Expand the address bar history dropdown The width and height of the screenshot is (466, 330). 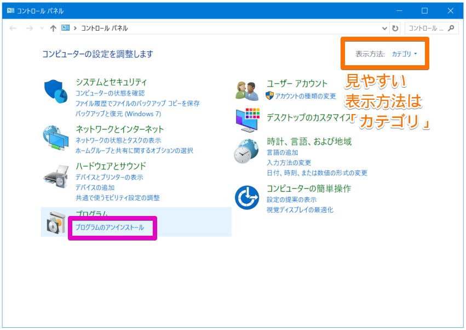pyautogui.click(x=384, y=29)
